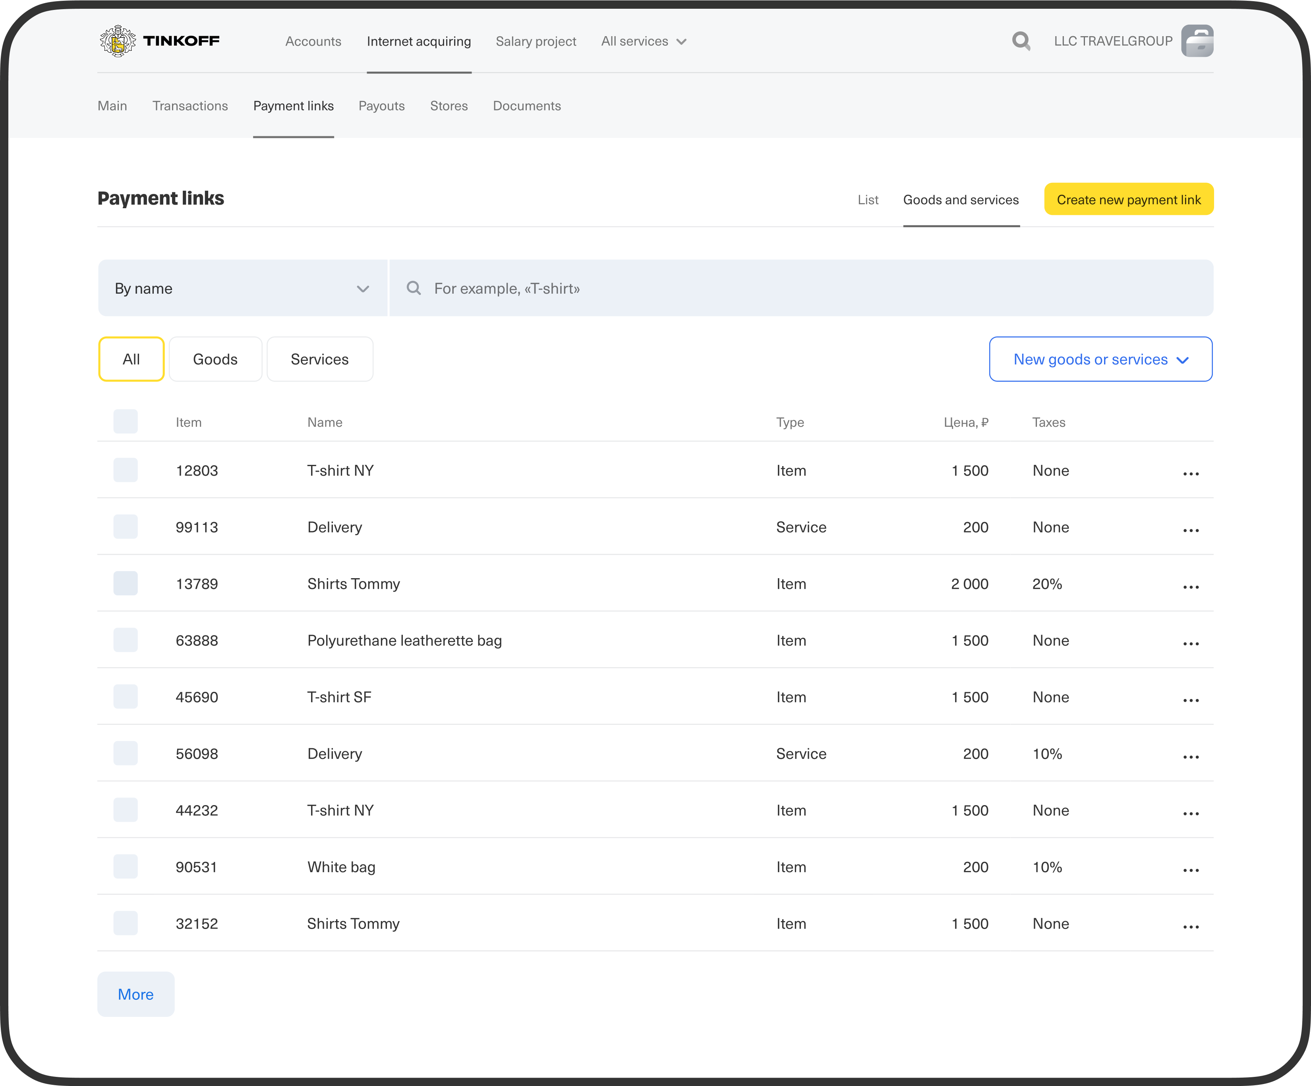
Task: Click the Цена, ₽ column header
Action: (966, 422)
